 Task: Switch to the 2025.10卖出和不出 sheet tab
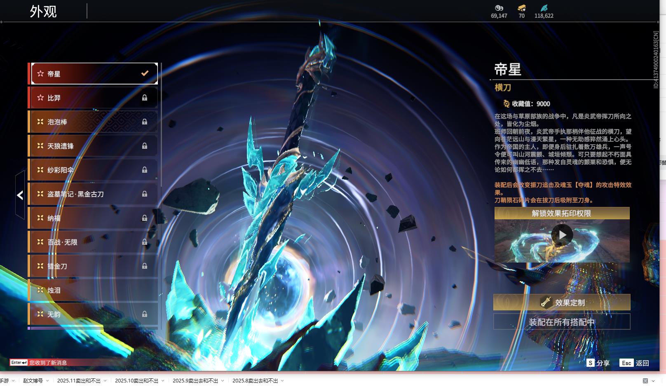click(x=136, y=381)
